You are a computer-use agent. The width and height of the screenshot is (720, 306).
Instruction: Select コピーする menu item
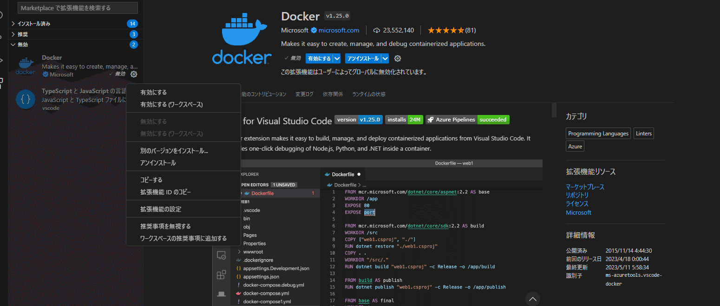[x=183, y=180]
